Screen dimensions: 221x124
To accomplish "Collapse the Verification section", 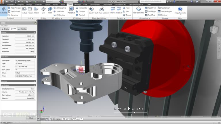I will (x=35, y=85).
